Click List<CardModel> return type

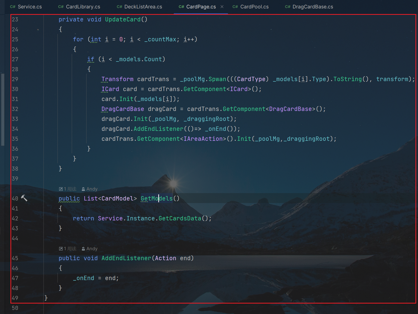[110, 198]
